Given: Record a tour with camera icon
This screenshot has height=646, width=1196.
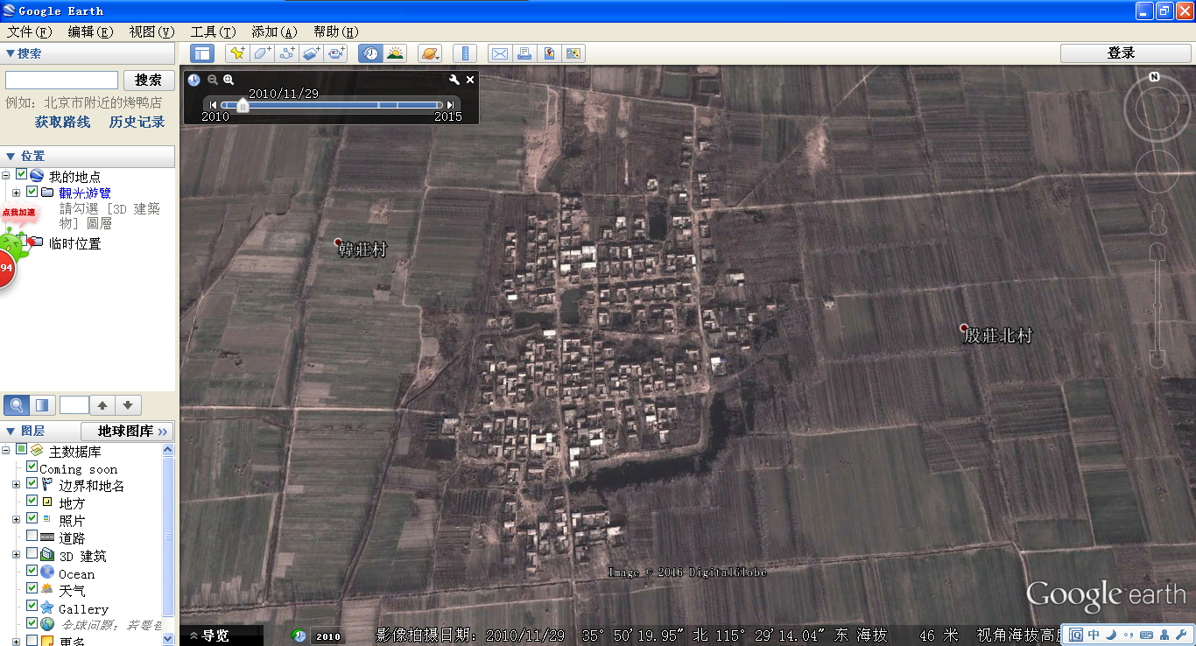Looking at the screenshot, I should pyautogui.click(x=337, y=53).
